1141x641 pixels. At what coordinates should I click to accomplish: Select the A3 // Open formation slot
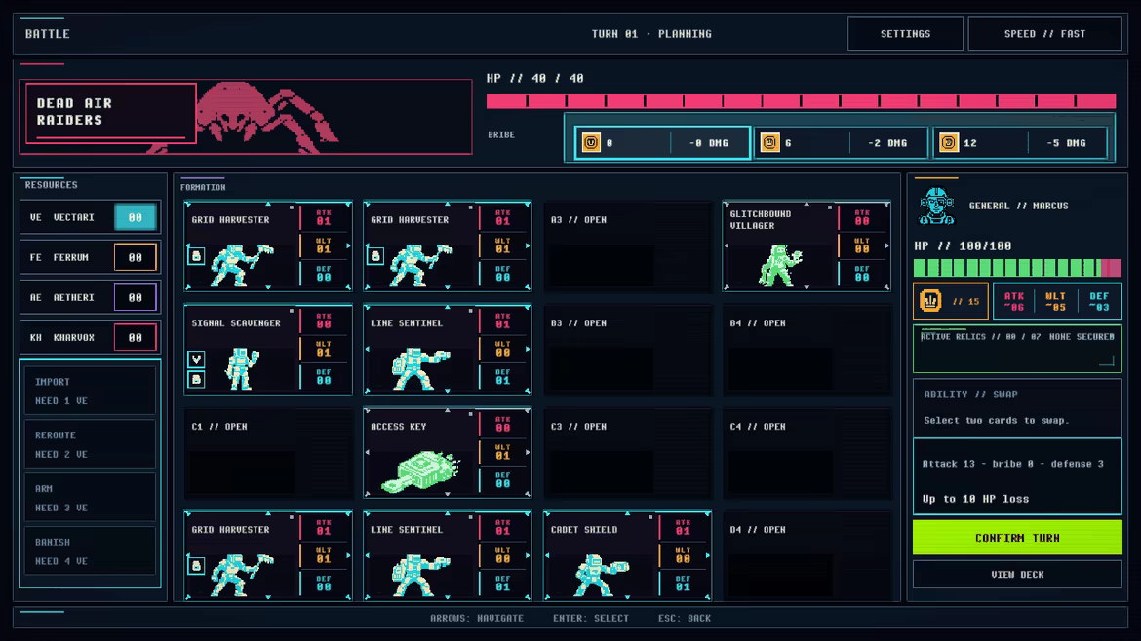click(x=627, y=246)
